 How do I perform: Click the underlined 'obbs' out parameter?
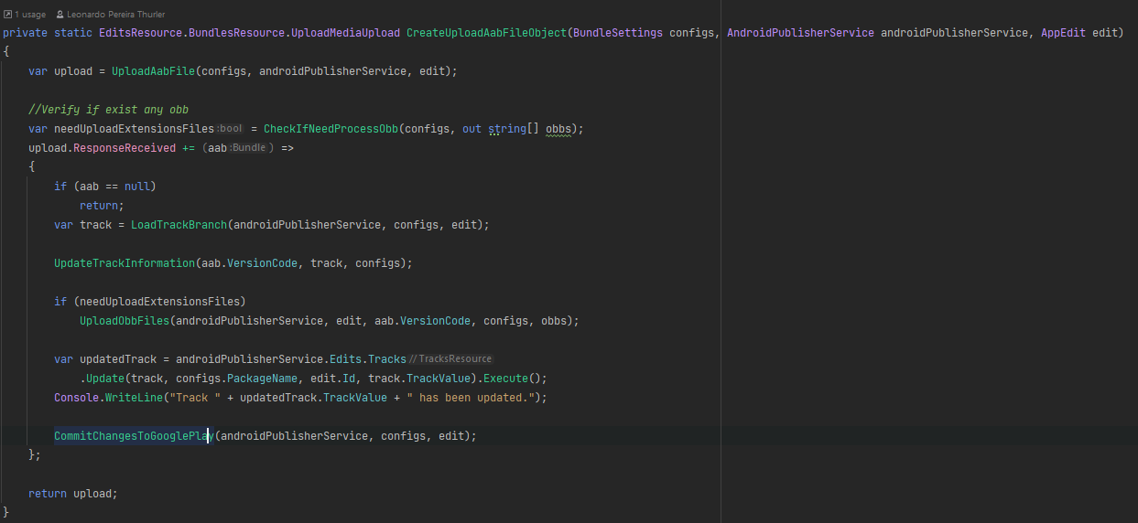click(x=558, y=129)
